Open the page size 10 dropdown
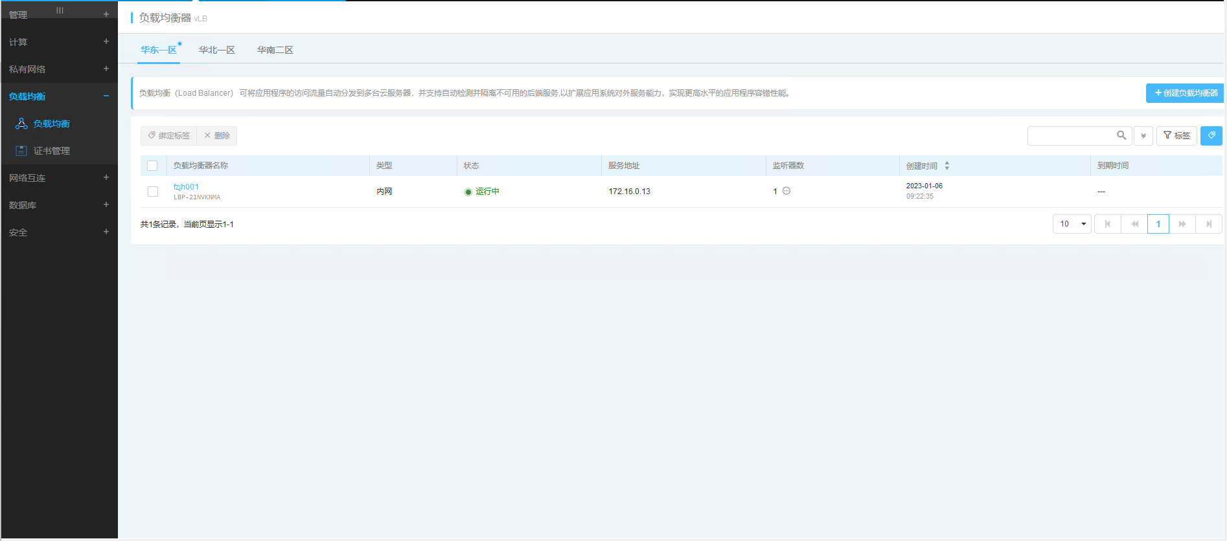Screen dimensions: 1227x541 pos(1072,224)
